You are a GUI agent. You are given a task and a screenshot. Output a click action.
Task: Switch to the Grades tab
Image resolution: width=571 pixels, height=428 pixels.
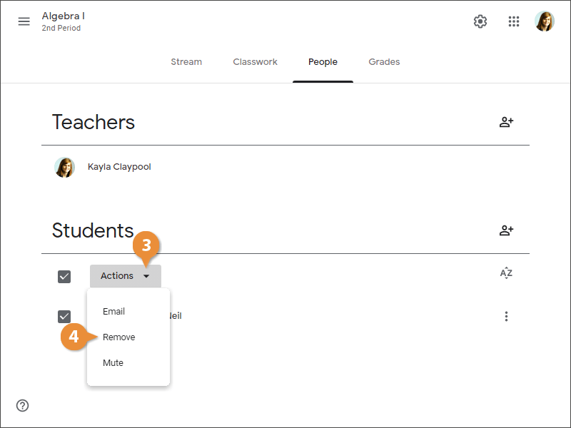(384, 62)
